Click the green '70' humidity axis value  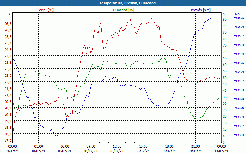pyautogui.click(x=225, y=52)
